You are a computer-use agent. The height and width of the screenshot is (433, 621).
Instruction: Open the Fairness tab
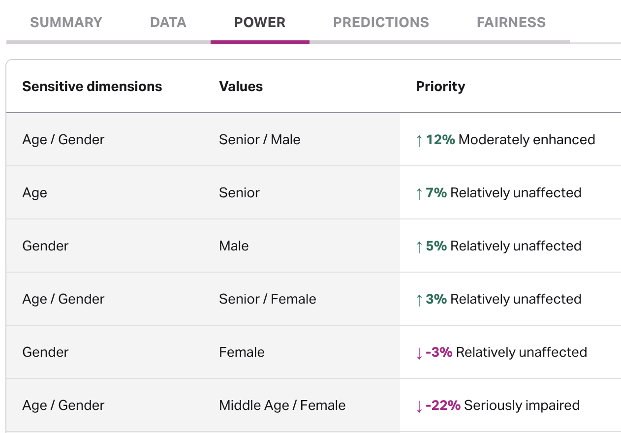(x=511, y=23)
